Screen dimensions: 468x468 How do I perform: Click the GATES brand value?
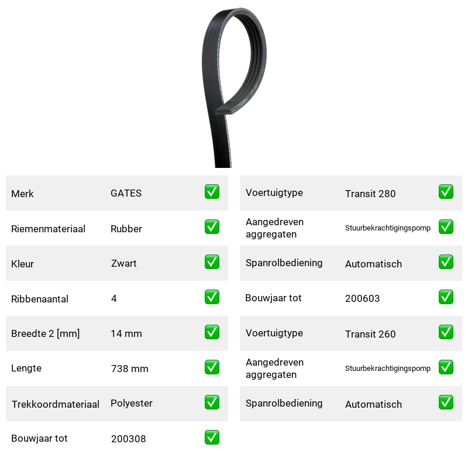point(126,193)
